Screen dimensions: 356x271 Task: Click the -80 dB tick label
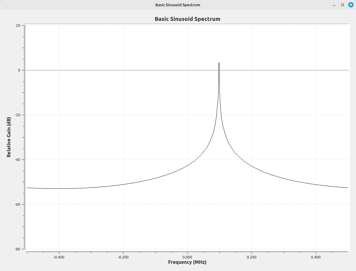point(18,249)
